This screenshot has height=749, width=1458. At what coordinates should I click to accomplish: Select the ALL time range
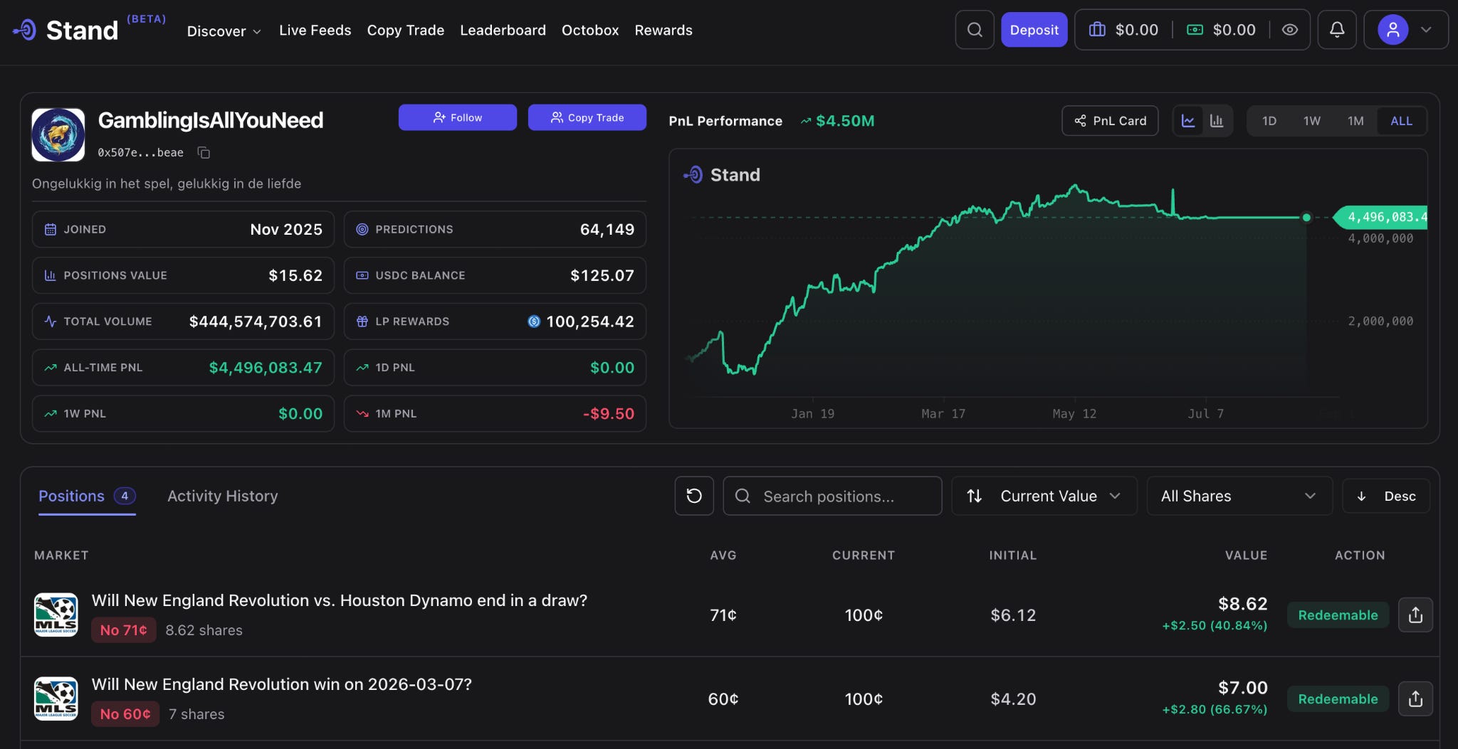tap(1401, 121)
